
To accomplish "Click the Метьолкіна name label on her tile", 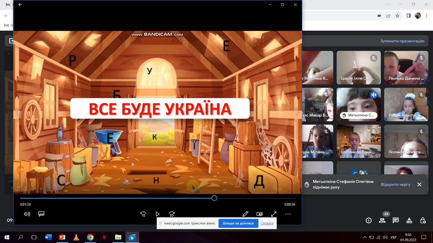I will (x=358, y=116).
